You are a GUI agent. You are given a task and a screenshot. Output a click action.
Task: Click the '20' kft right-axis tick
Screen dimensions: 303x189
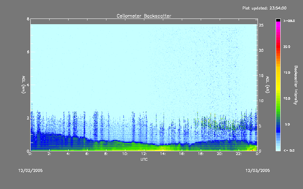pyautogui.click(x=261, y=50)
